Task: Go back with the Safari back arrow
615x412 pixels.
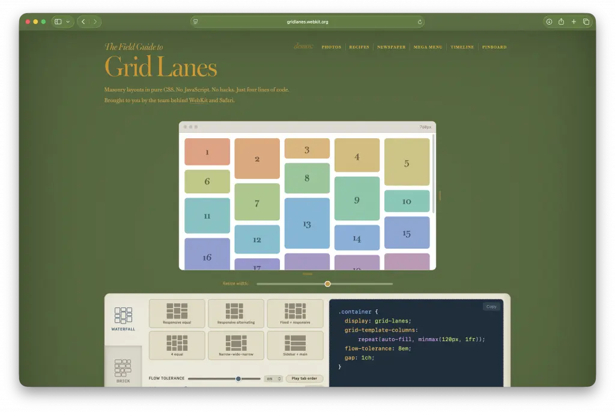Action: click(x=83, y=22)
